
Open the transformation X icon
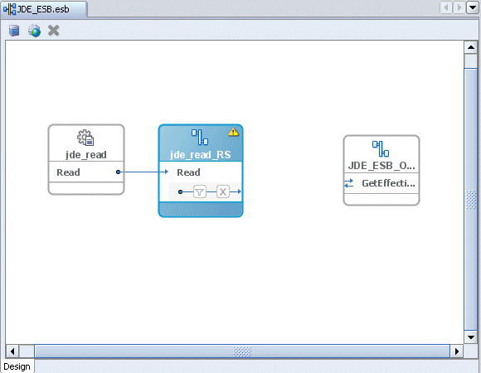223,191
